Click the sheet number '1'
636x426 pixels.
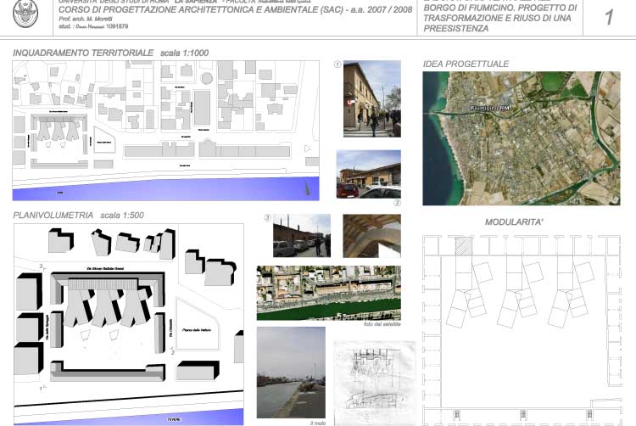[609, 18]
